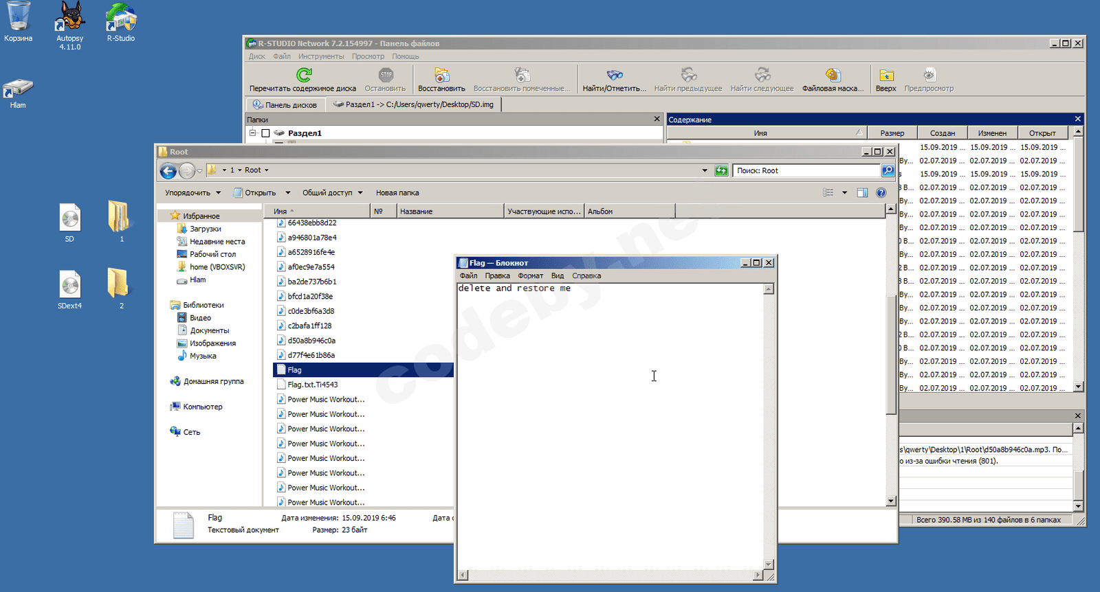Click the Поиск: Root search field
Viewport: 1100px width, 592px height.
804,171
